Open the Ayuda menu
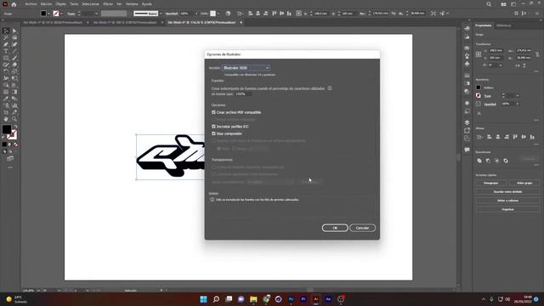 (x=147, y=4)
